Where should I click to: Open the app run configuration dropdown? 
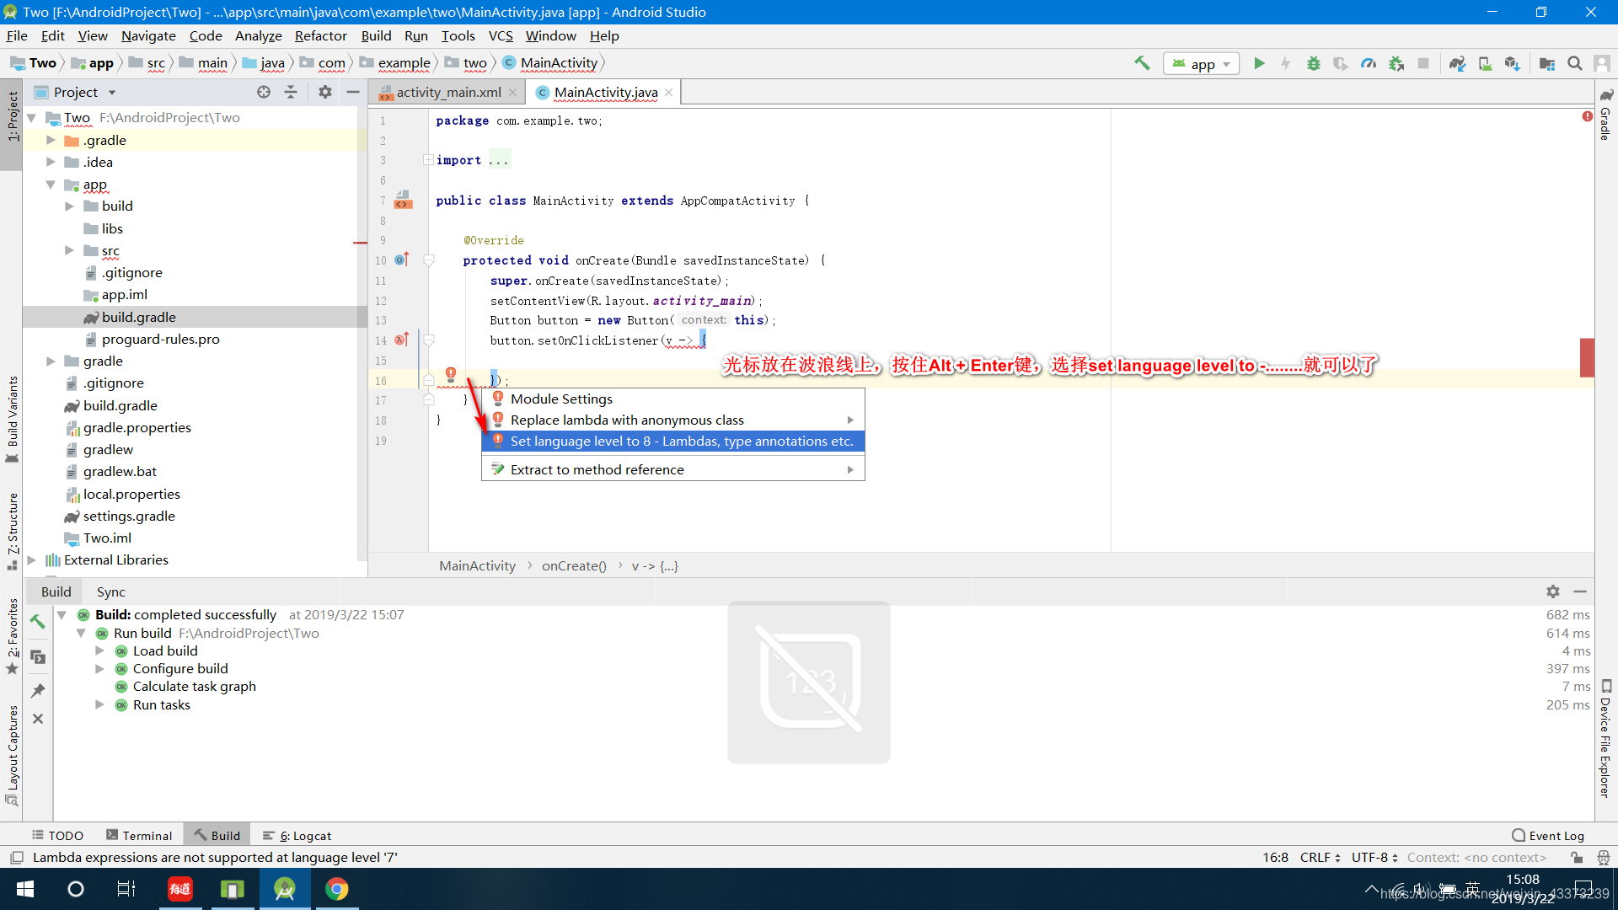pos(1202,64)
